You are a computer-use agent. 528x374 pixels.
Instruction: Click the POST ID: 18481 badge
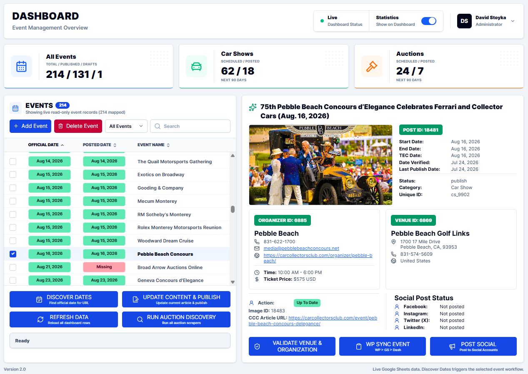click(420, 130)
